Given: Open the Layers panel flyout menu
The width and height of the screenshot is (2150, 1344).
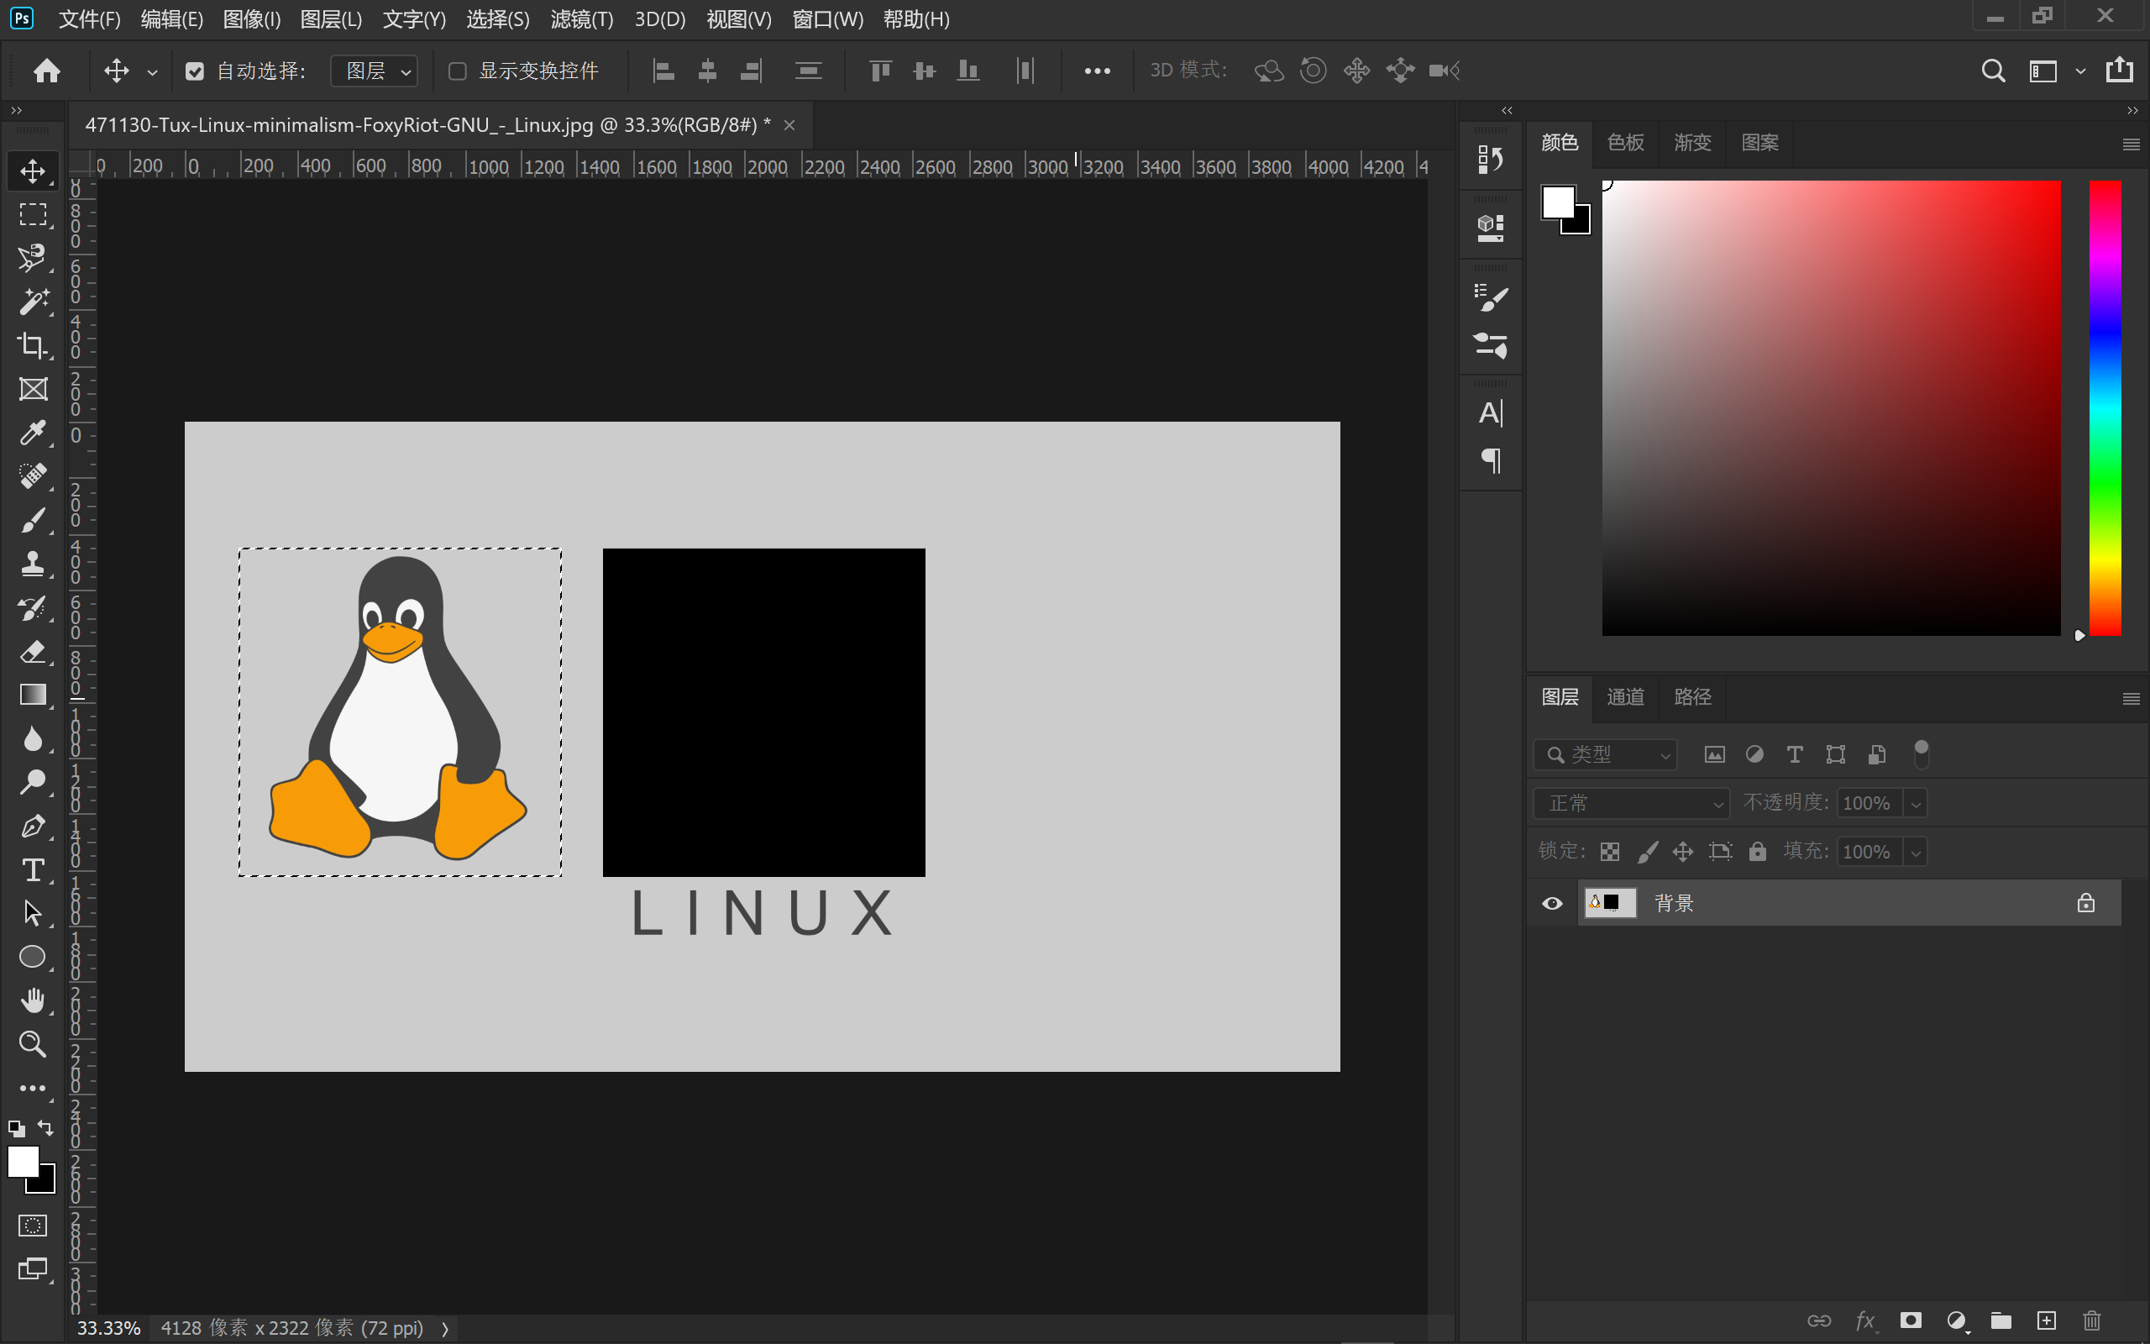Looking at the screenshot, I should [2131, 699].
